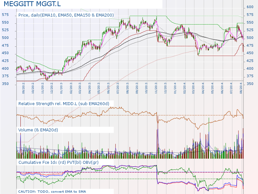Click the 350 value on right price axis
Image resolution: width=258 pixels, height=194 pixels.
coord(250,84)
